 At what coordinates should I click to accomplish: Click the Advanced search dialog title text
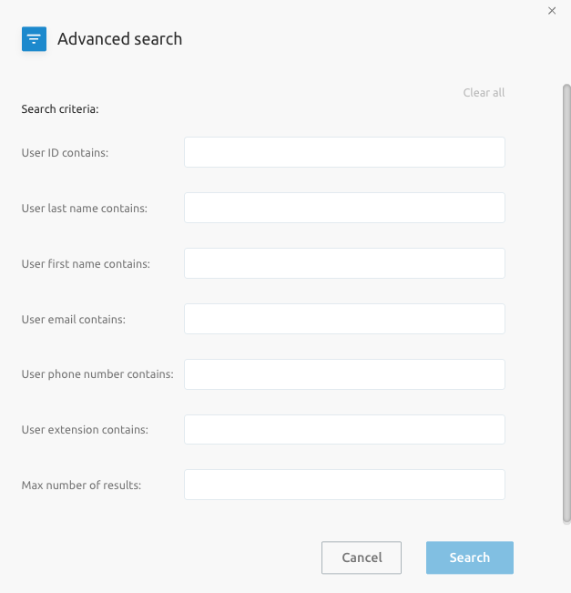tap(120, 39)
